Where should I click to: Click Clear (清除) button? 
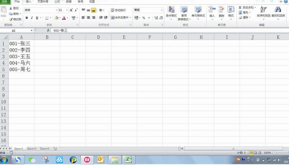pyautogui.click(x=245, y=17)
